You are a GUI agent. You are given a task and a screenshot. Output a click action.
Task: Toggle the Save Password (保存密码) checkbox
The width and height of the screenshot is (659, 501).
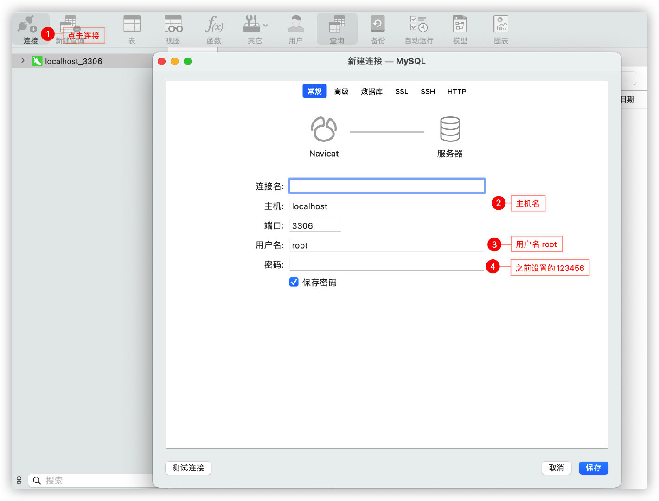pyautogui.click(x=294, y=282)
